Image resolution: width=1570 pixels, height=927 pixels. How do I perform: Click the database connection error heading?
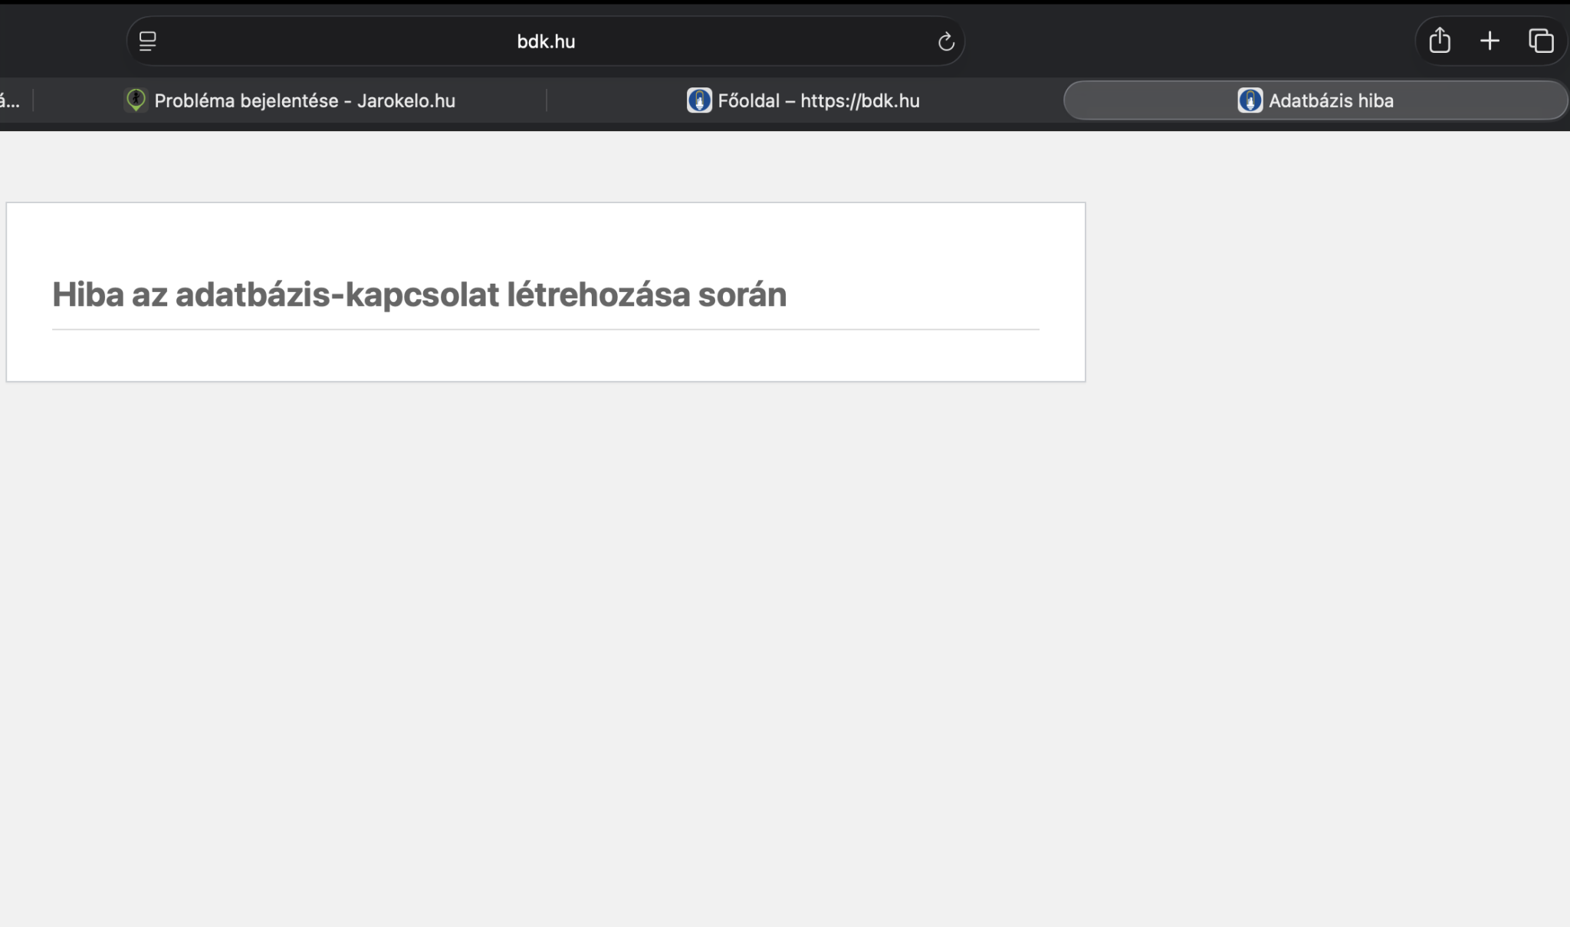[419, 295]
